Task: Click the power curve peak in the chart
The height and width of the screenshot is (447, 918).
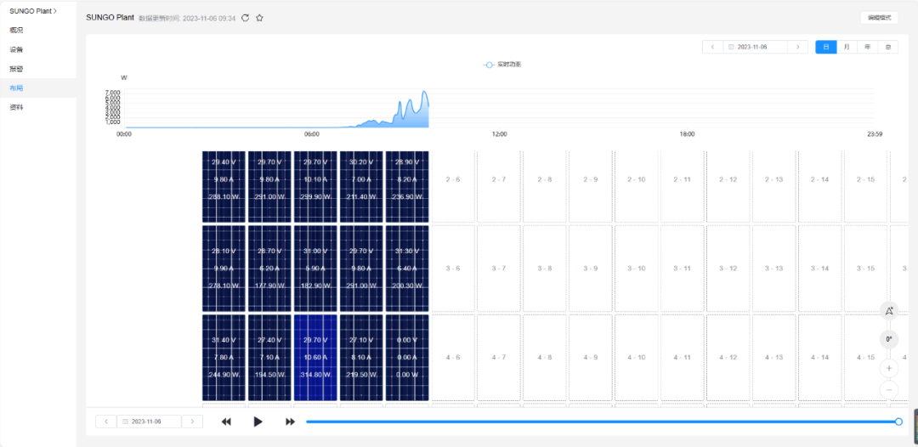Action: (425, 92)
